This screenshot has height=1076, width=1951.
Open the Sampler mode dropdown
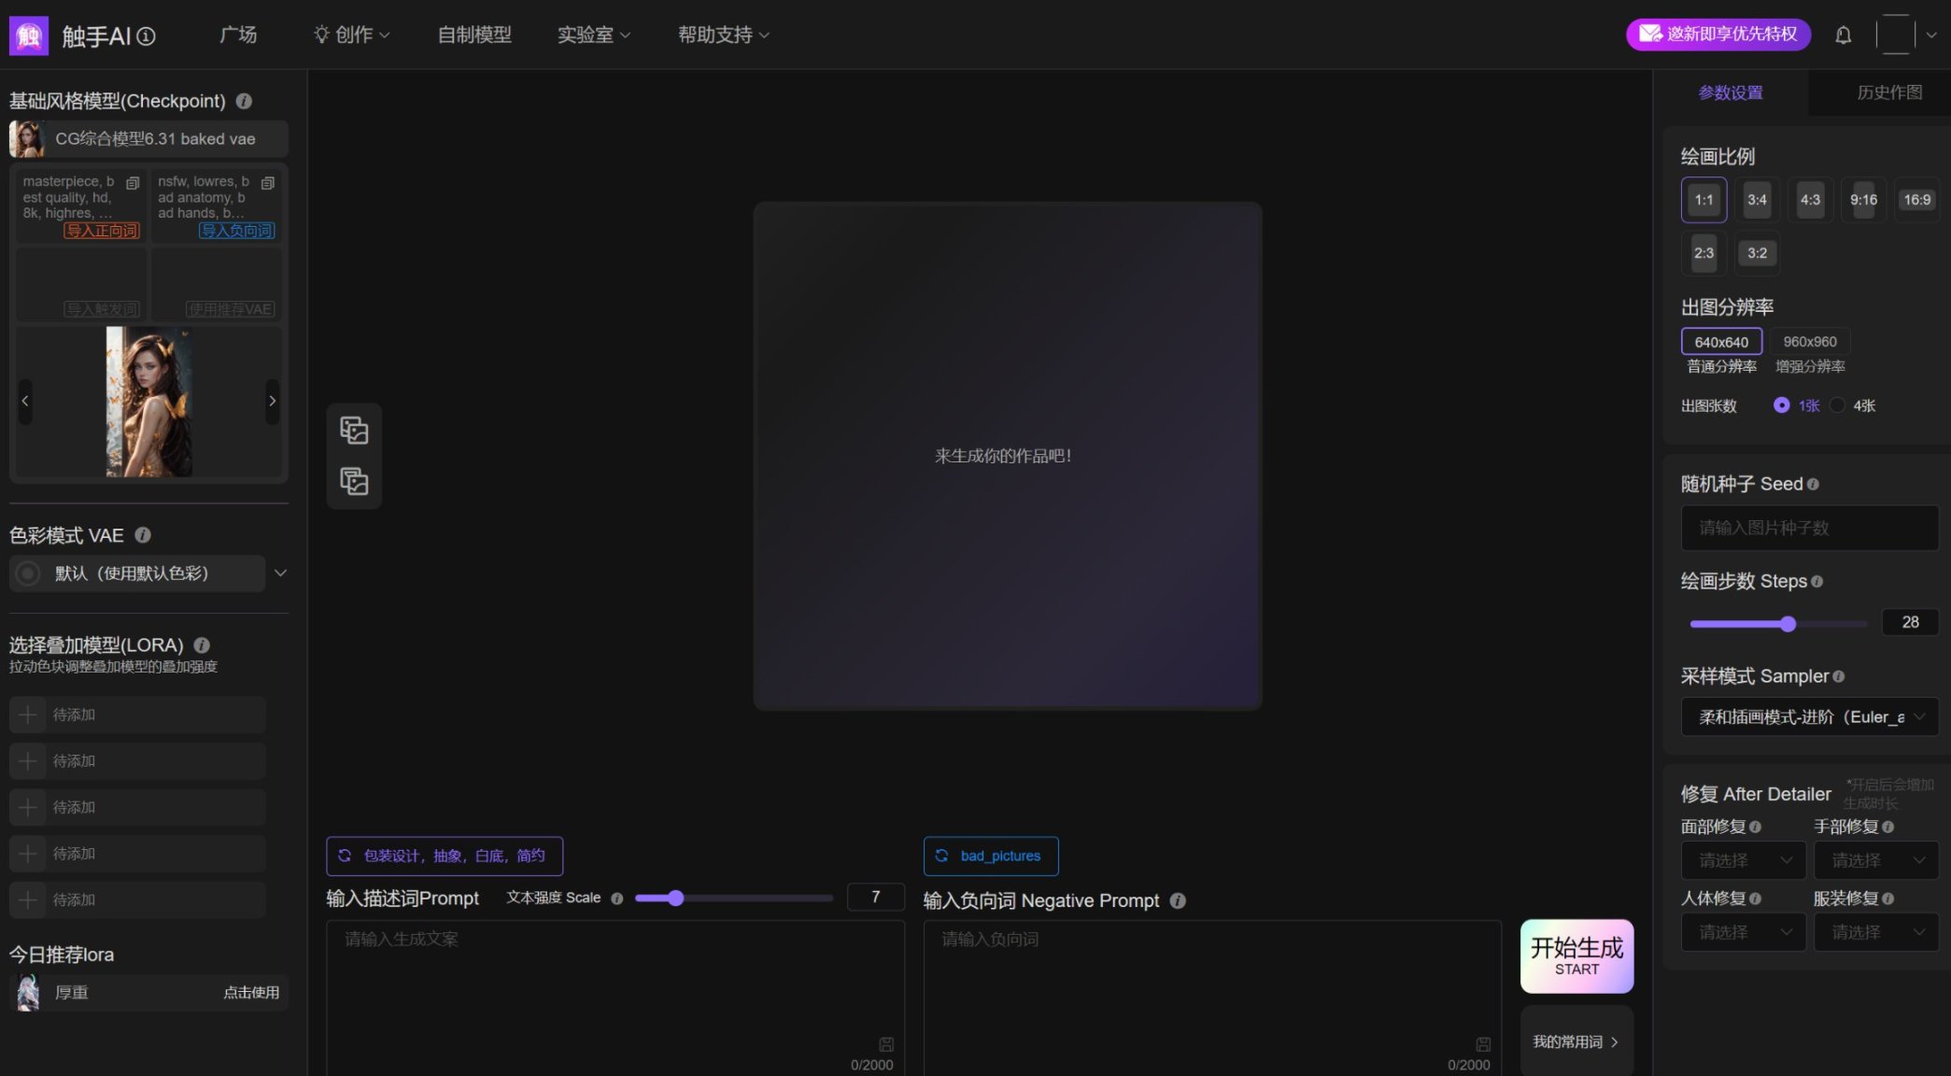(x=1809, y=717)
